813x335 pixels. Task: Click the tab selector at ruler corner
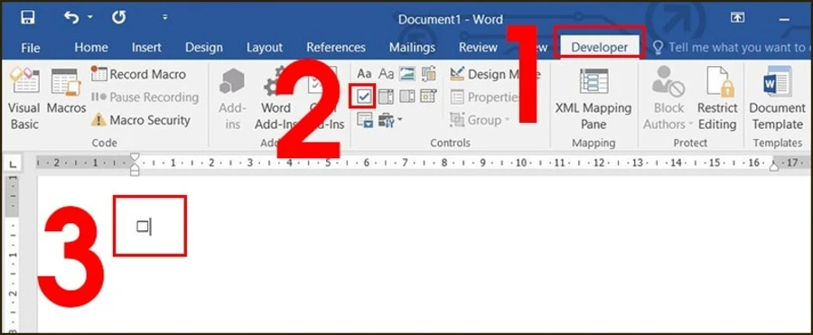13,164
